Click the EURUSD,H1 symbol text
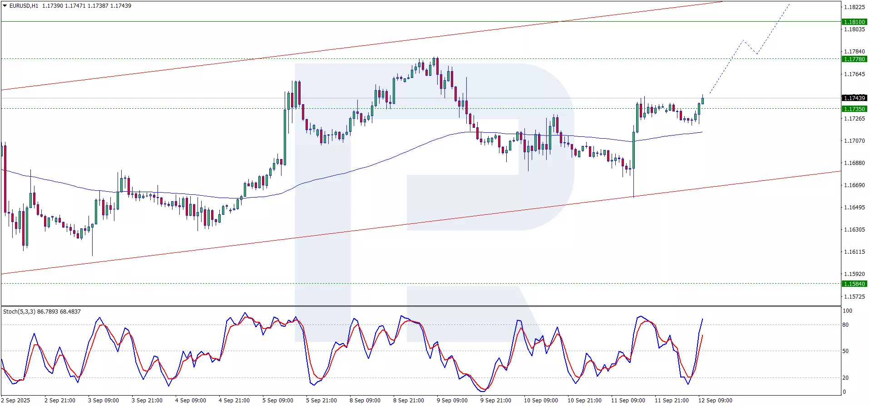This screenshot has height=406, width=870. (24, 6)
